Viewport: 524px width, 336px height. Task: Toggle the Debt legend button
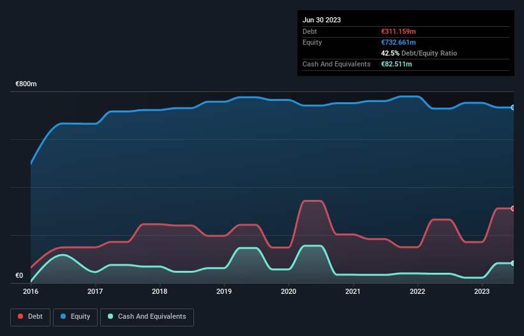tap(31, 317)
